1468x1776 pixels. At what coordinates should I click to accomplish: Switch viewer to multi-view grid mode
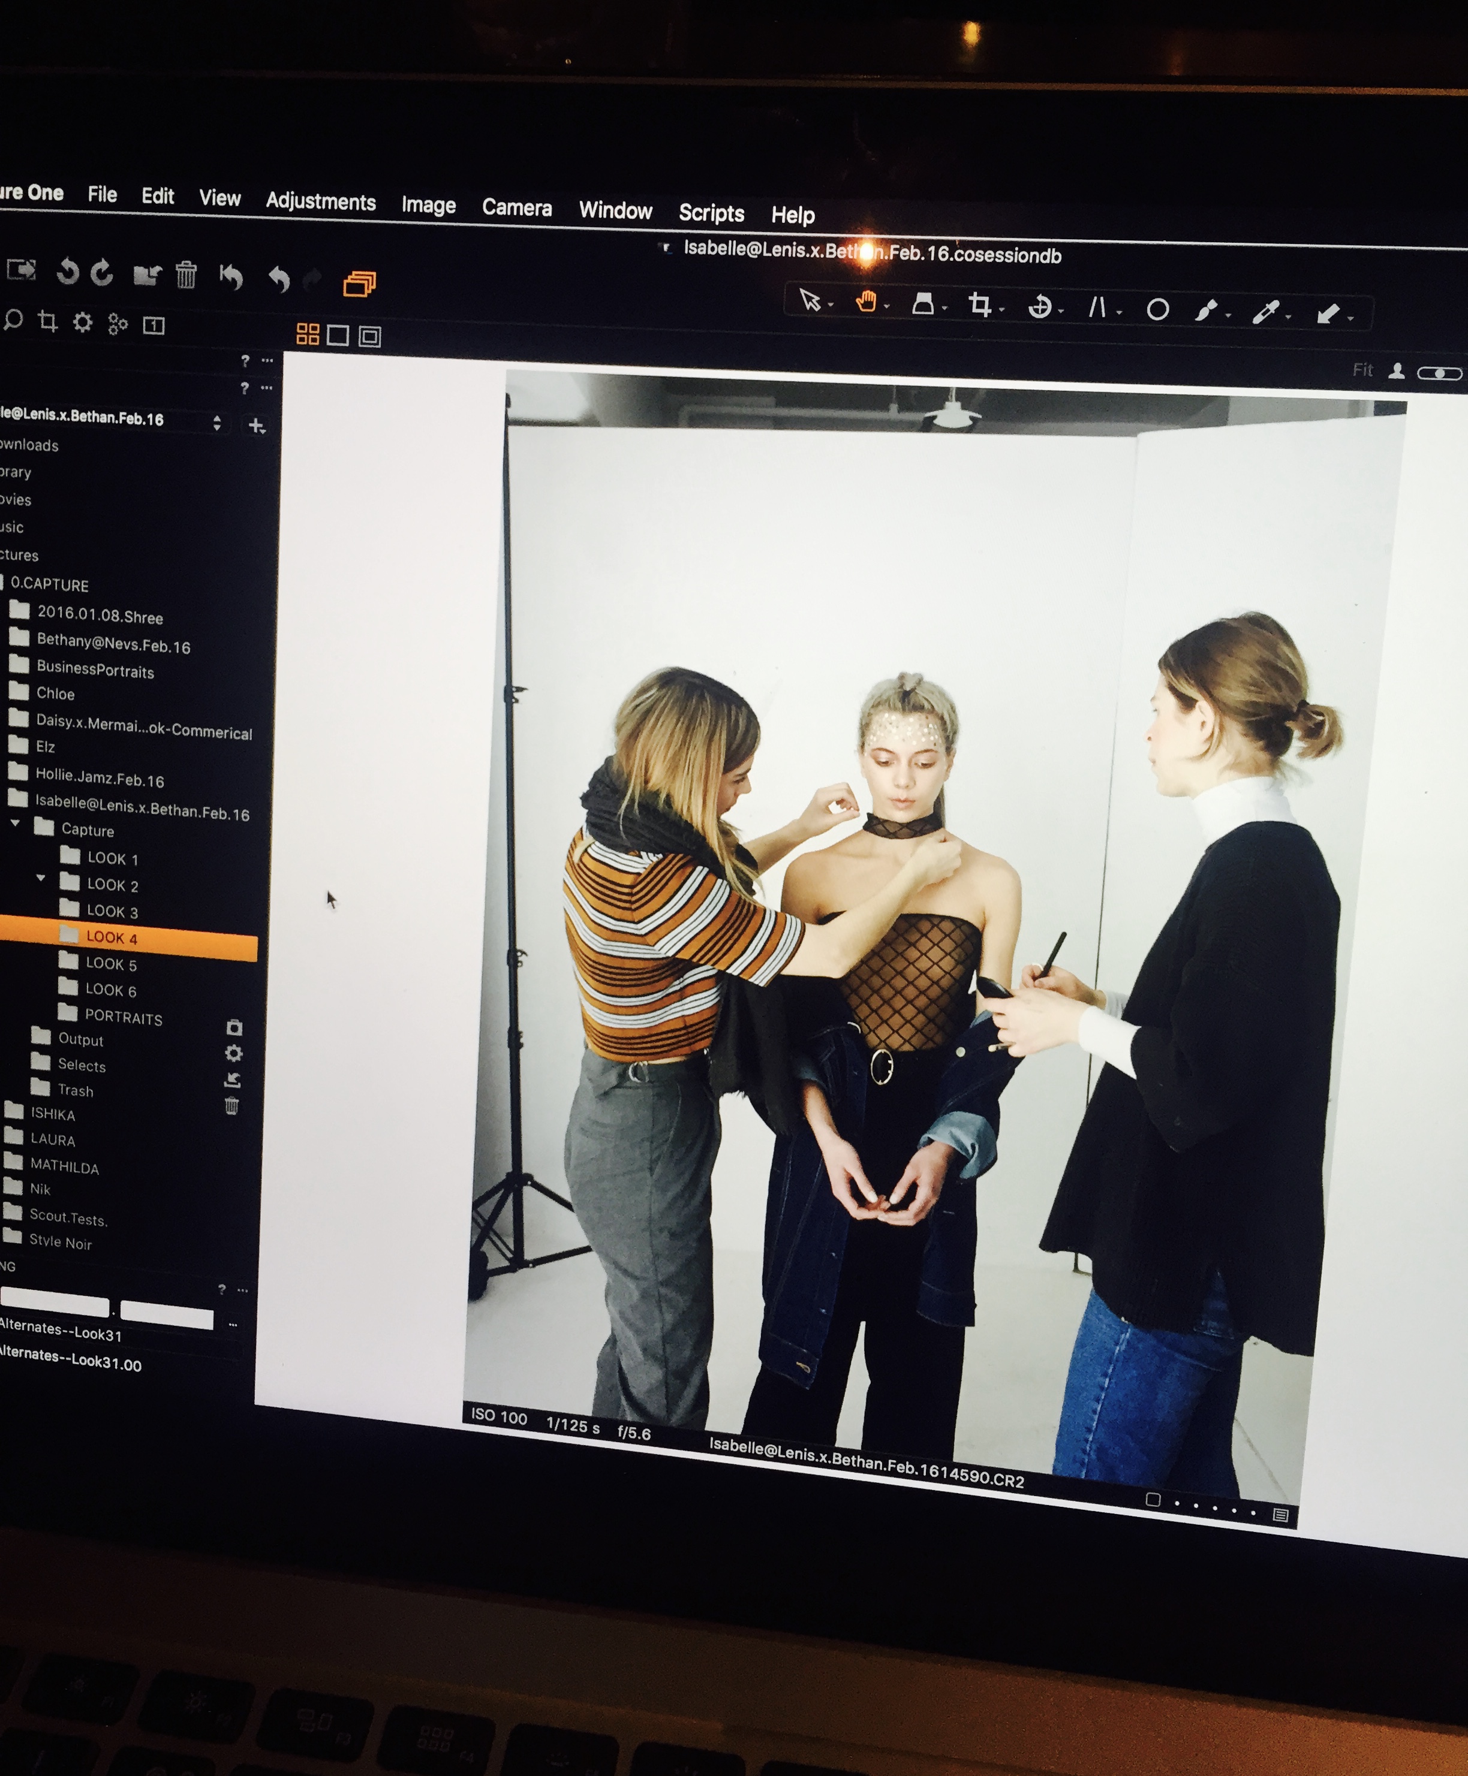(x=308, y=334)
